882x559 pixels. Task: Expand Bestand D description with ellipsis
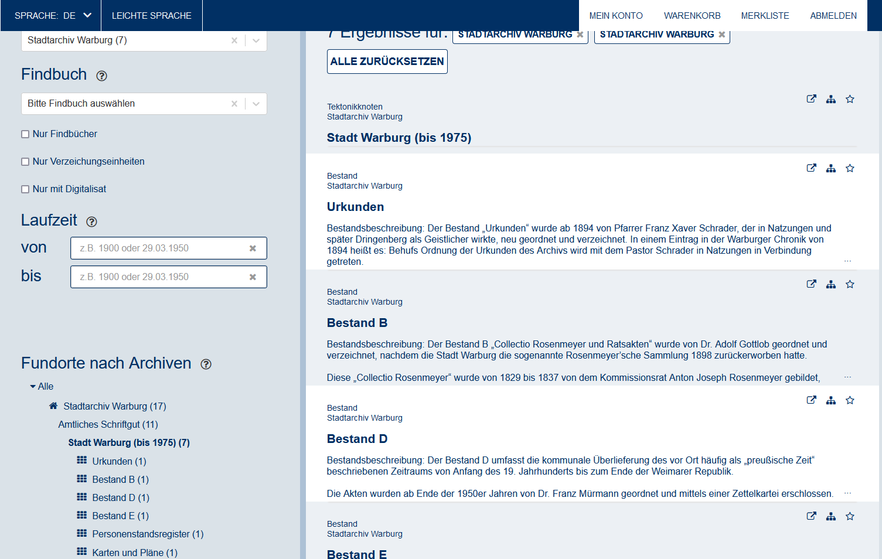point(847,493)
